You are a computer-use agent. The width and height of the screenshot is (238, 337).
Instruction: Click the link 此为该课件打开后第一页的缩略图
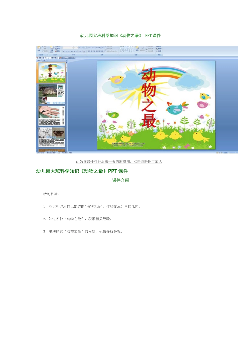click(x=119, y=161)
